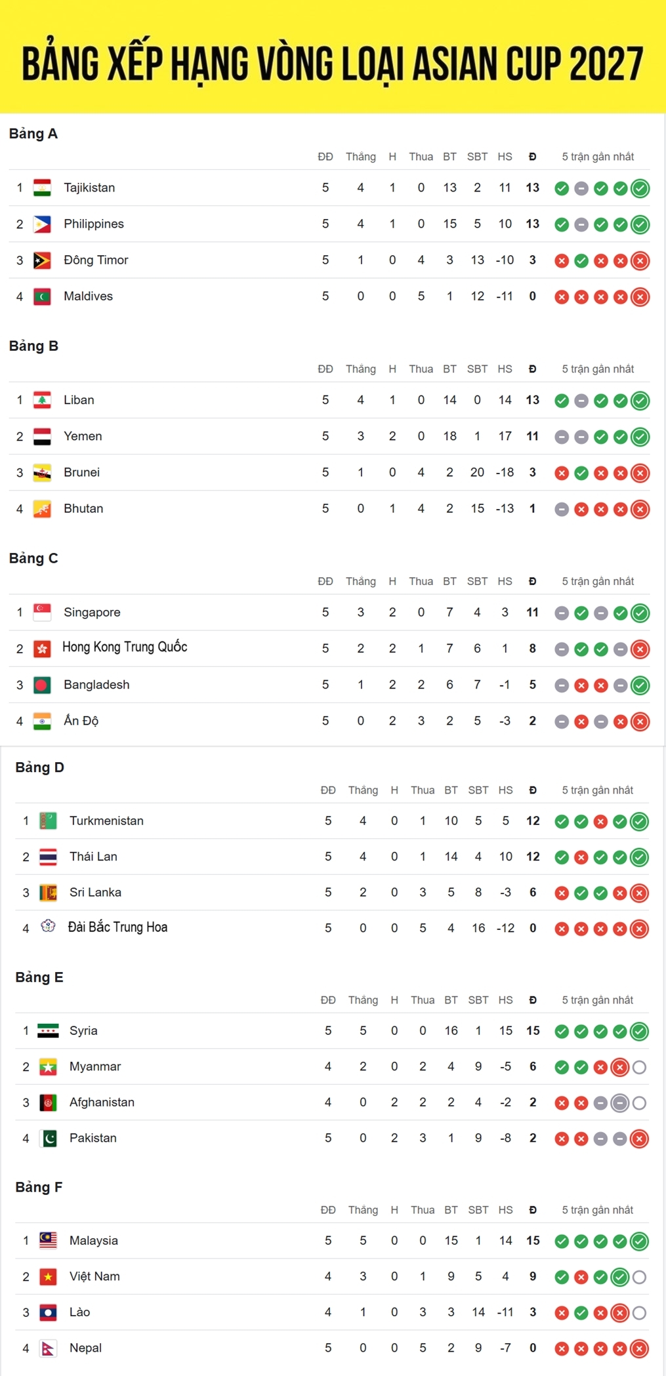
Task: Click the Singapore flag icon
Action: pos(42,613)
